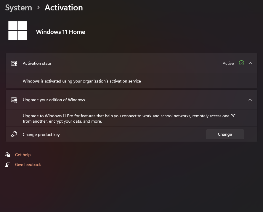Go back to System in the breadcrumb
263x212 pixels.
(19, 8)
